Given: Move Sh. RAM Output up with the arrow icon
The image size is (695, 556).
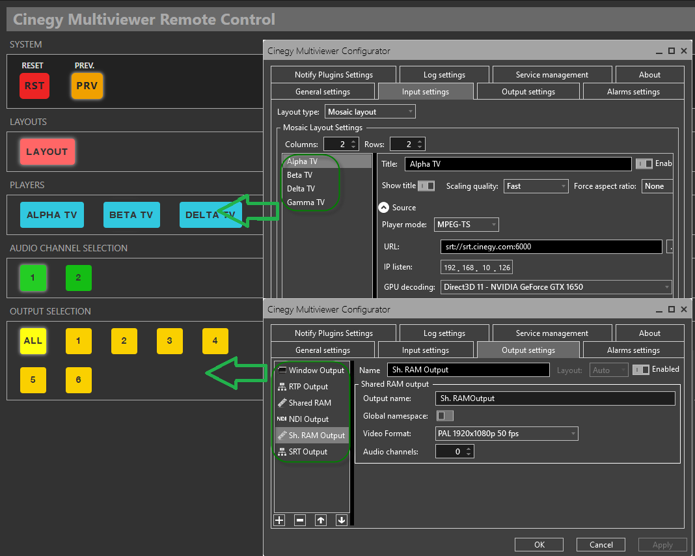Looking at the screenshot, I should coord(320,520).
